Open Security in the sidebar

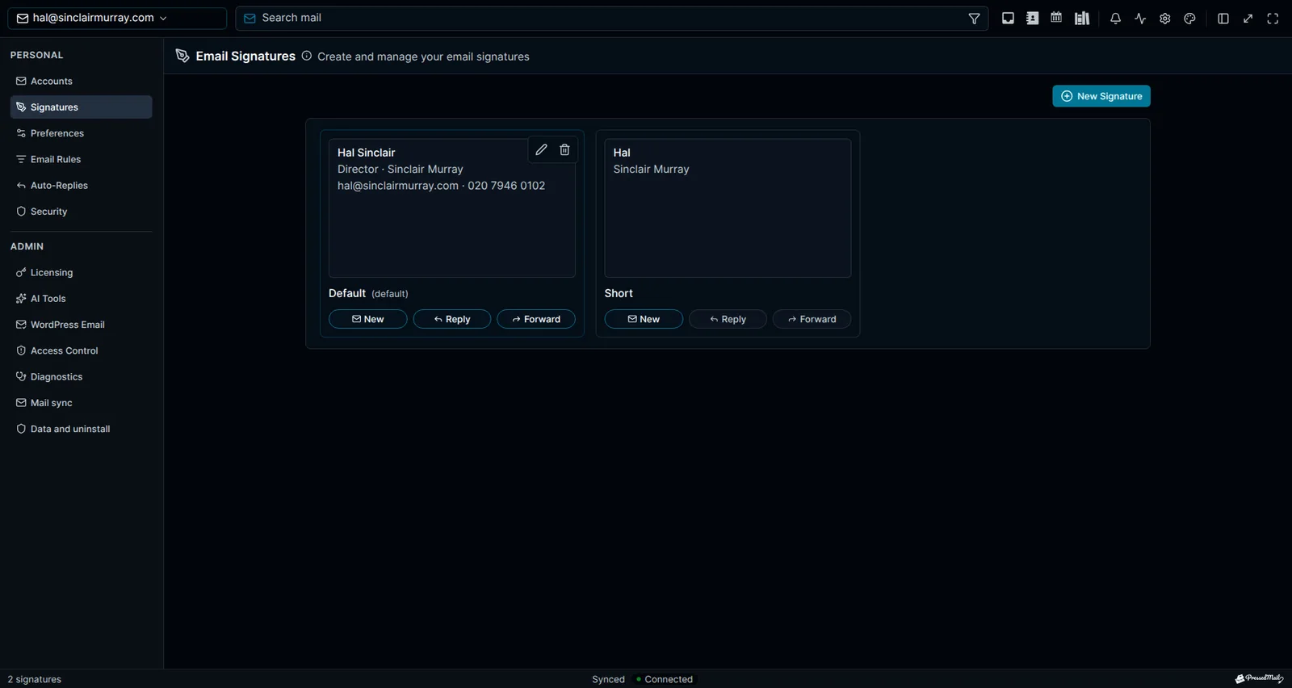81,212
